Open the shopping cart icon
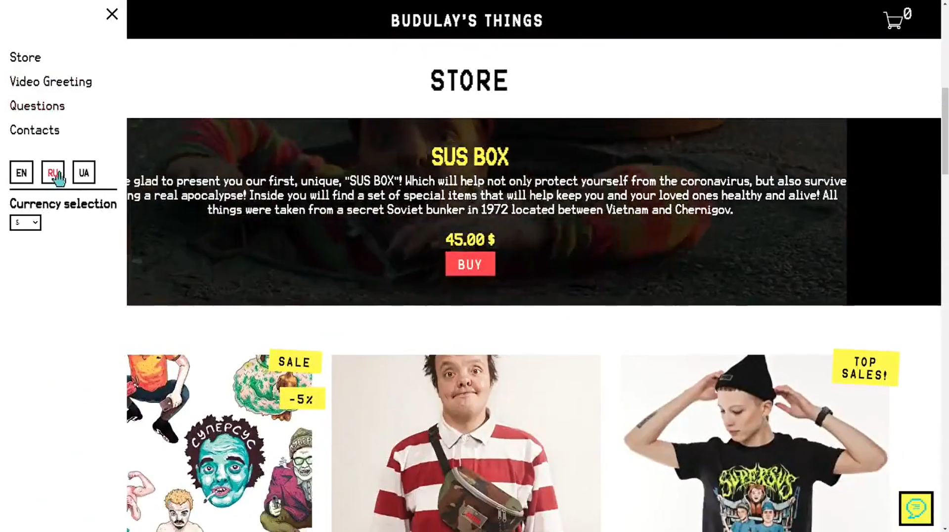The image size is (949, 532). coord(897,19)
